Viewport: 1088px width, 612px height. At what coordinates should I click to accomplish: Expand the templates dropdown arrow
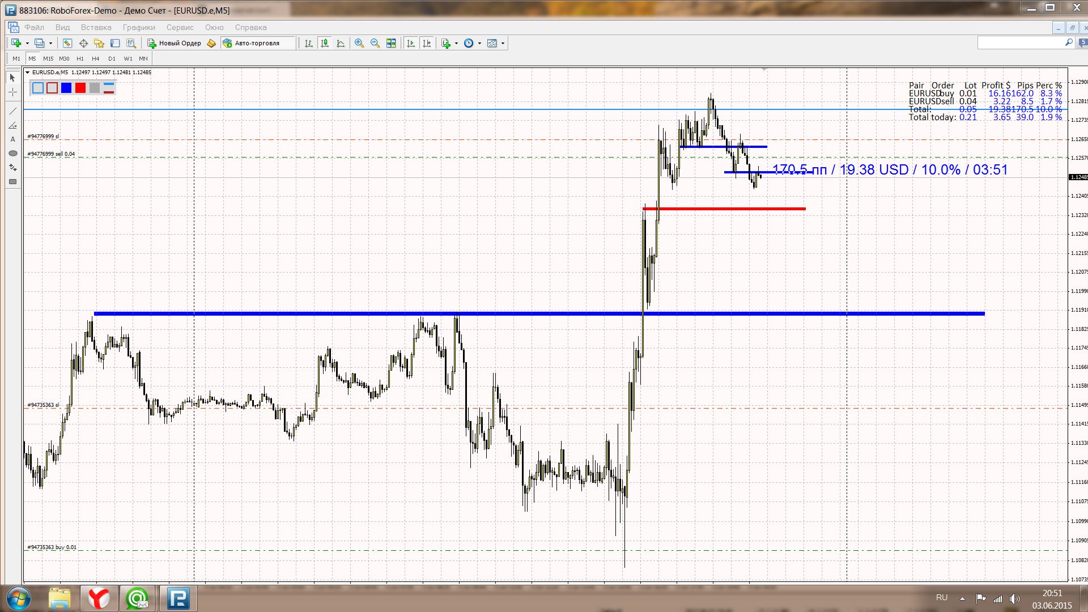pos(503,43)
